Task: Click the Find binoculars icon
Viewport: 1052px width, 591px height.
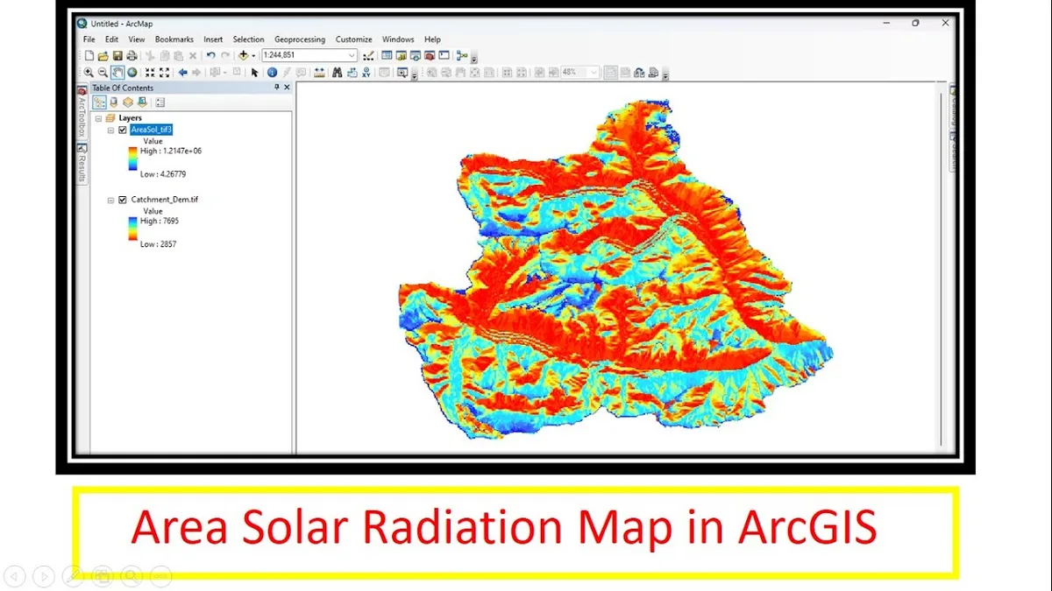Action: pyautogui.click(x=337, y=72)
